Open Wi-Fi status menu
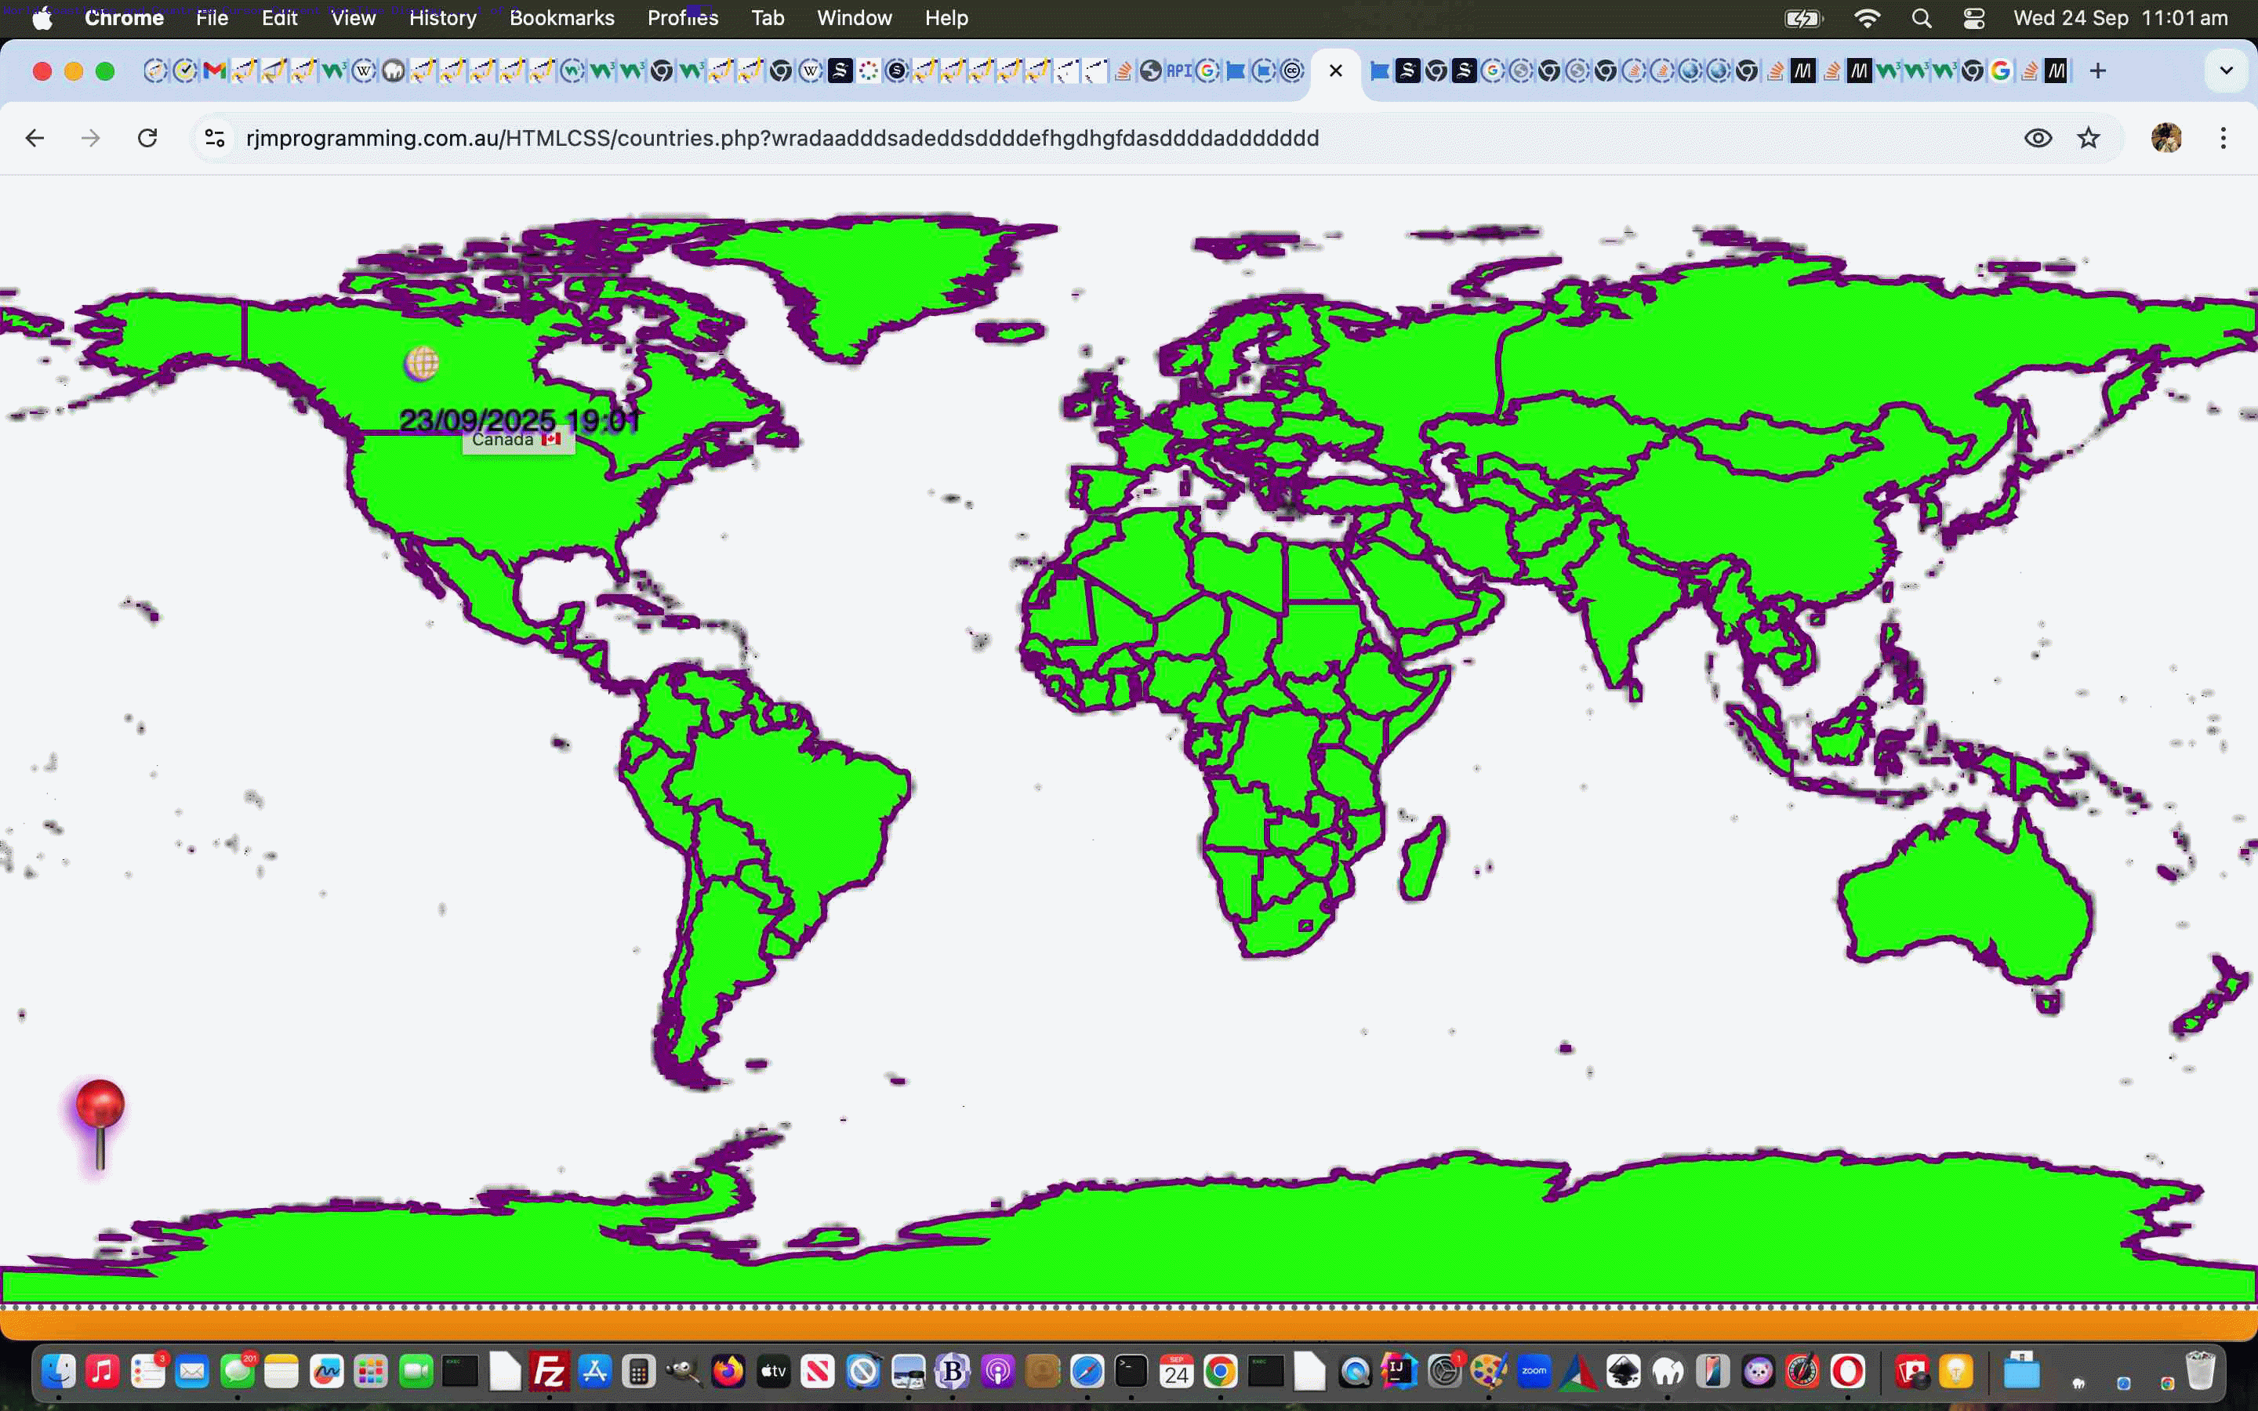Image resolution: width=2258 pixels, height=1411 pixels. pos(1867,18)
